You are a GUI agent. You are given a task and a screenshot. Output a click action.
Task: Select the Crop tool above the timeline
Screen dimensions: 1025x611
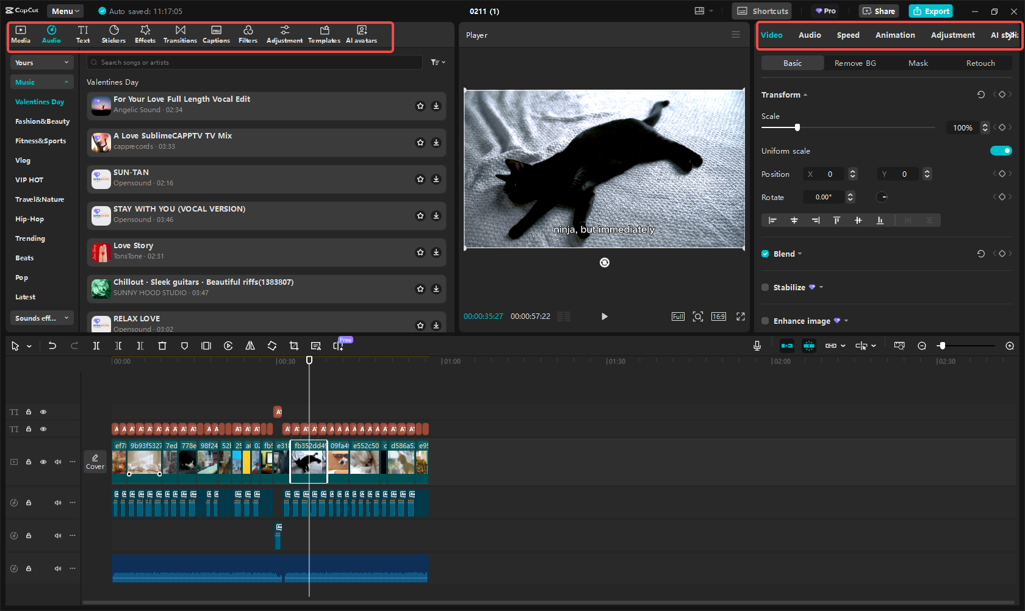294,346
